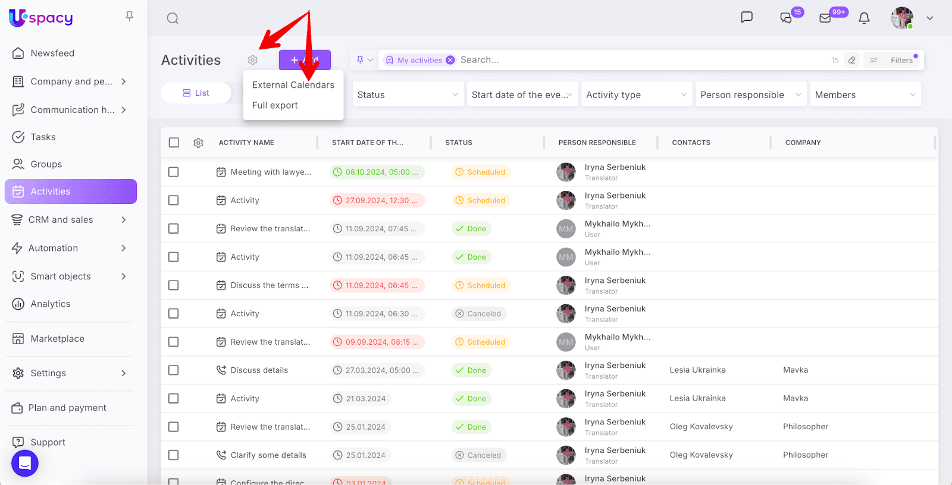952x485 pixels.
Task: Click the table column settings gear icon
Action: (198, 143)
